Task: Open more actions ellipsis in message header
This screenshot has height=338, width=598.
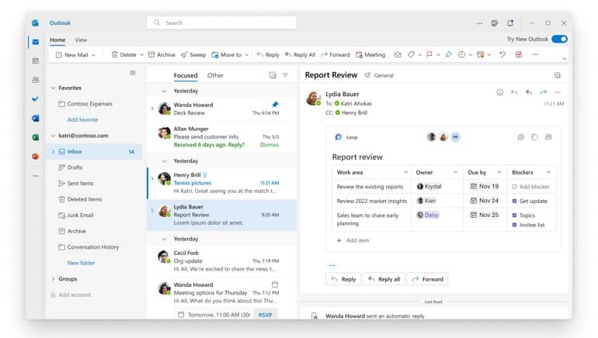Action: click(558, 92)
